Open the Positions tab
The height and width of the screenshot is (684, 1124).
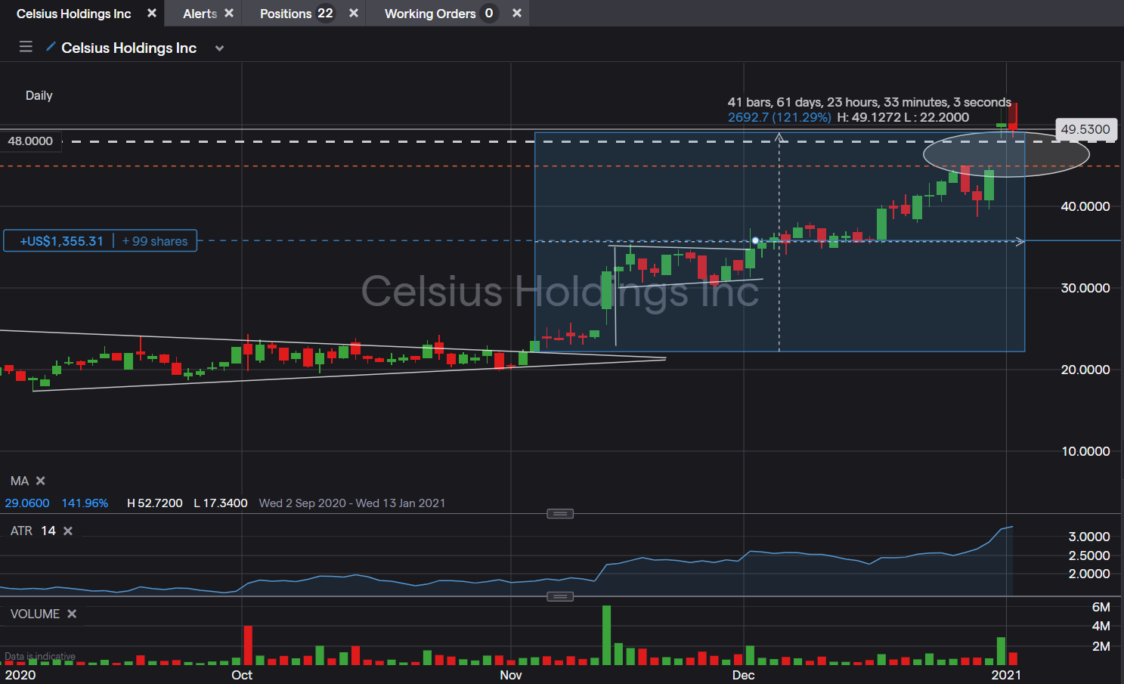pos(286,14)
